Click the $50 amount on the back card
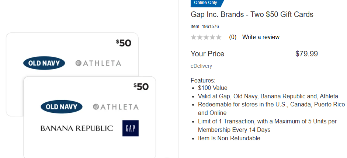This screenshot has height=158, width=347. 124,43
